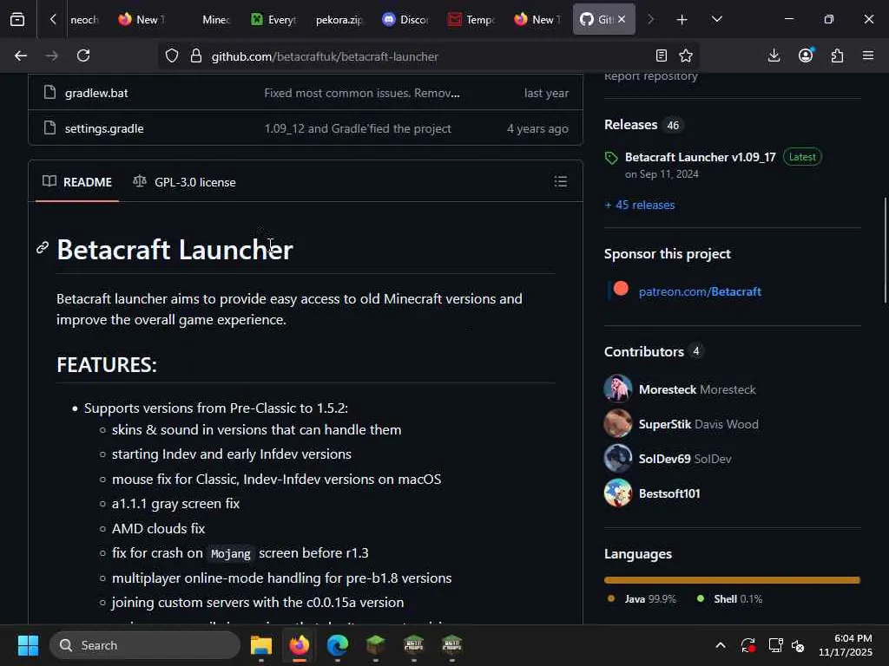Click the release tag icon
Image resolution: width=889 pixels, height=666 pixels.
pos(611,158)
